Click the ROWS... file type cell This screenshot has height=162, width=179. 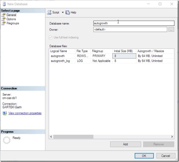83,56
